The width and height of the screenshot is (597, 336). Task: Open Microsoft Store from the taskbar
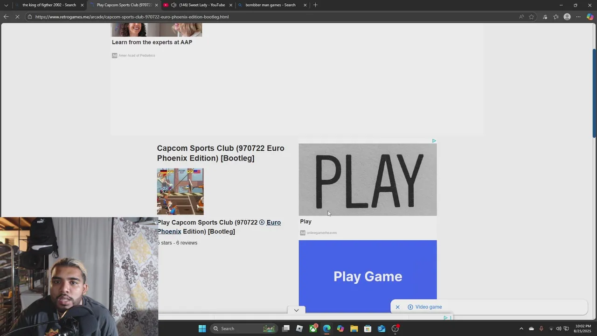point(368,329)
